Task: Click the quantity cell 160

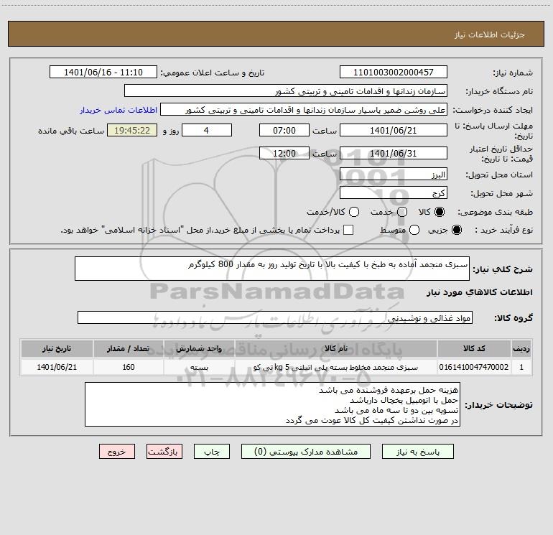Action: coord(128,367)
